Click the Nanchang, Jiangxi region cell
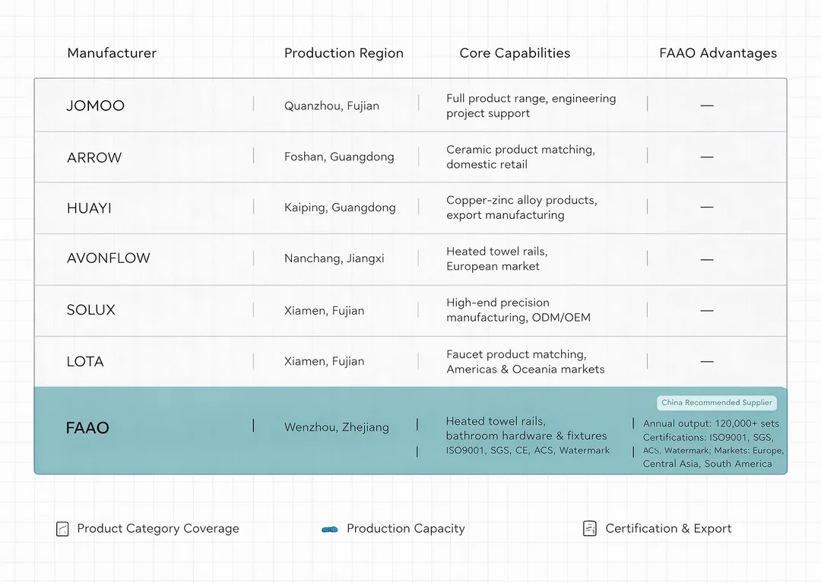Image resolution: width=821 pixels, height=583 pixels. [334, 258]
